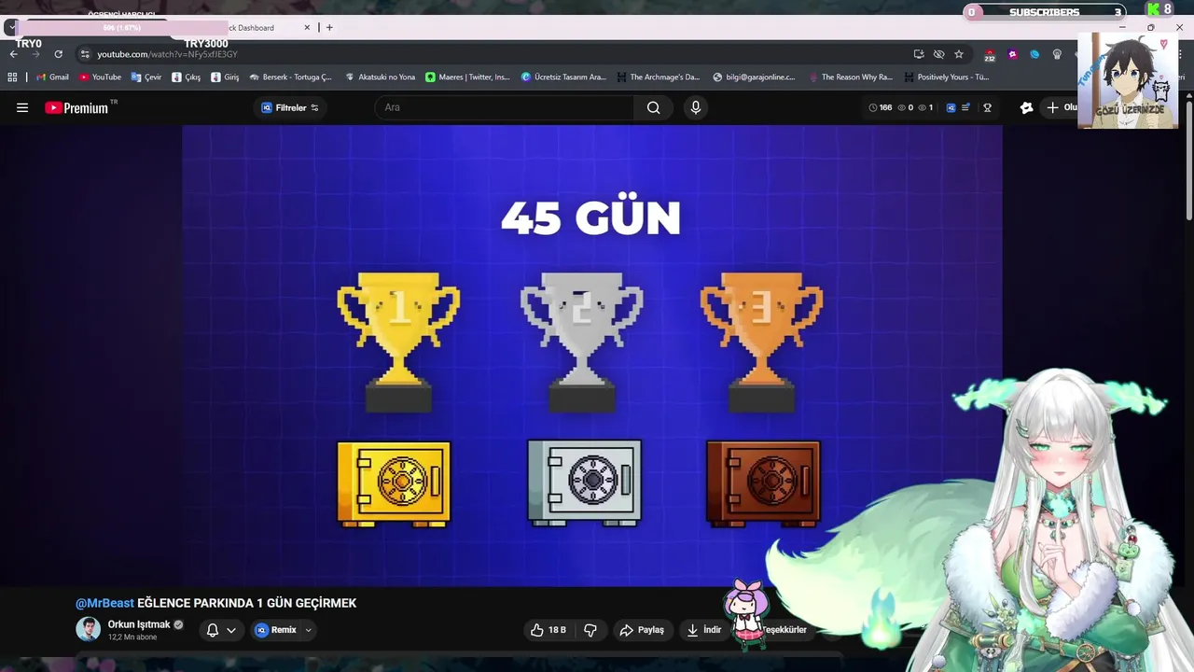Focus the Ara search field

pyautogui.click(x=504, y=107)
